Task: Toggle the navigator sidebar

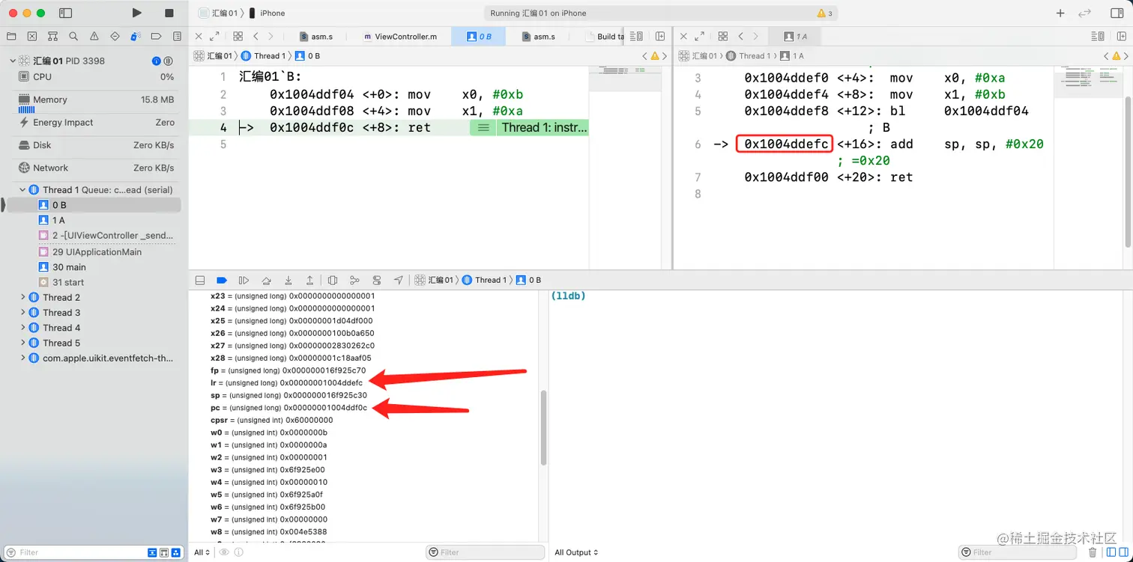Action: coord(65,13)
